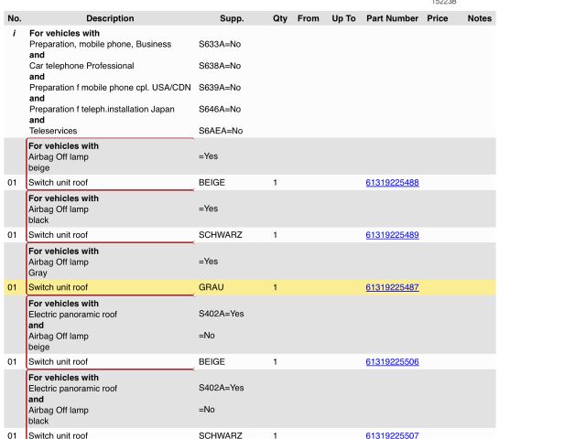The width and height of the screenshot is (586, 439).
Task: Click the Notes column header
Action: pos(479,18)
